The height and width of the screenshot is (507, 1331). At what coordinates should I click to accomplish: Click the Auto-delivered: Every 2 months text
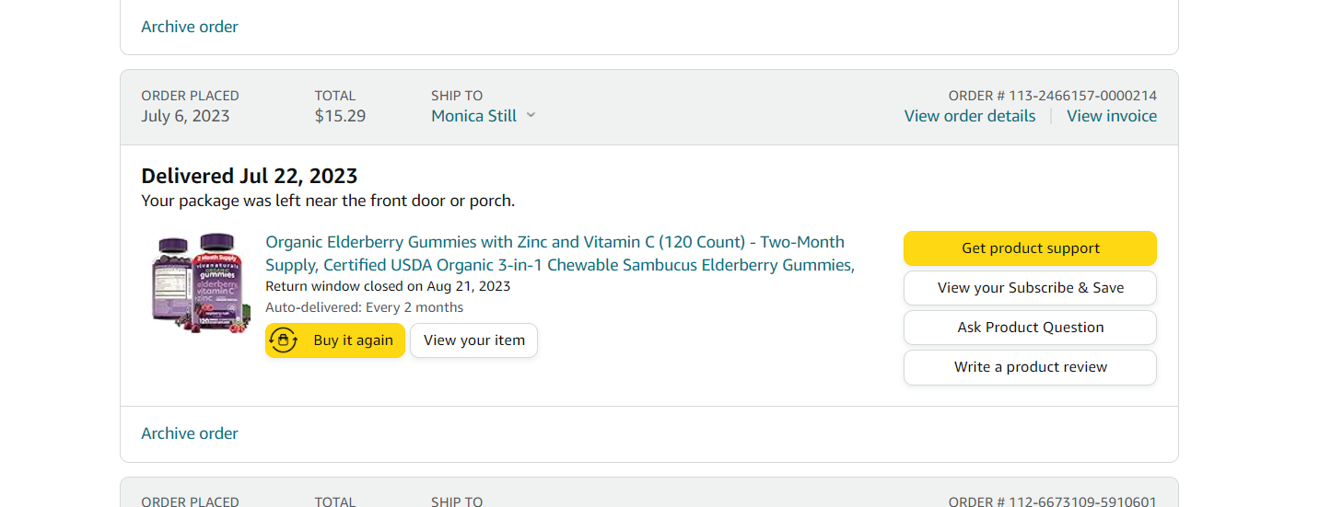click(364, 307)
